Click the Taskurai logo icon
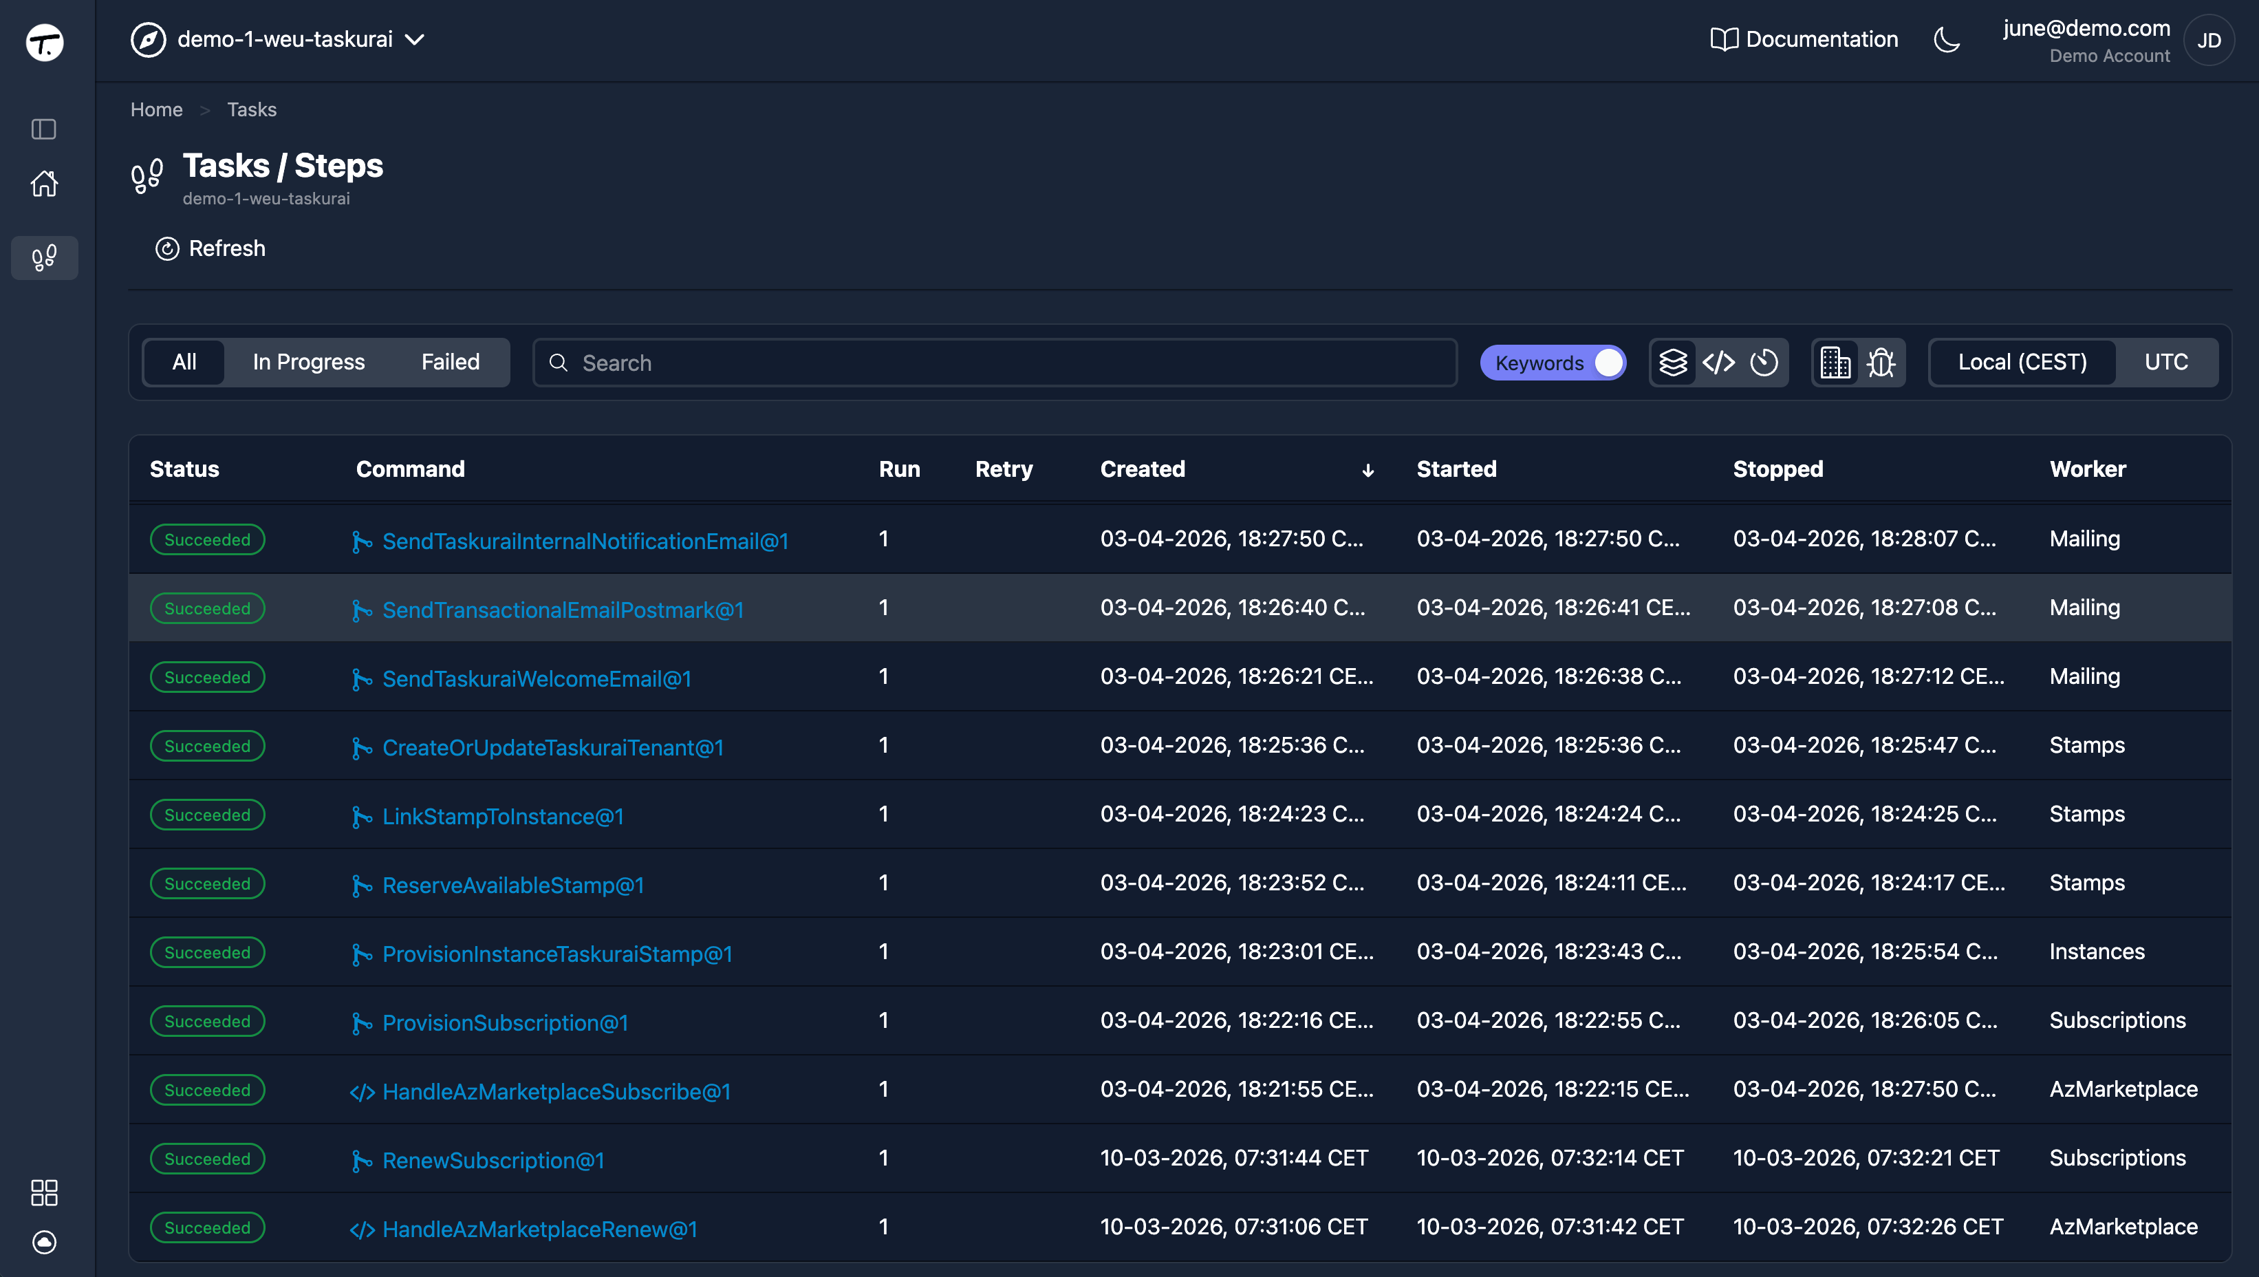 coord(44,41)
